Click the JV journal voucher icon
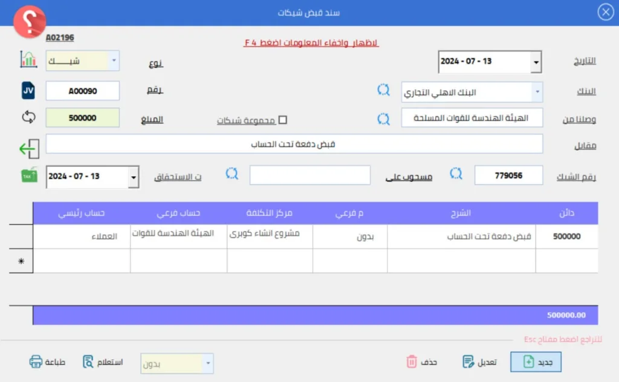This screenshot has height=382, width=619. [x=28, y=91]
